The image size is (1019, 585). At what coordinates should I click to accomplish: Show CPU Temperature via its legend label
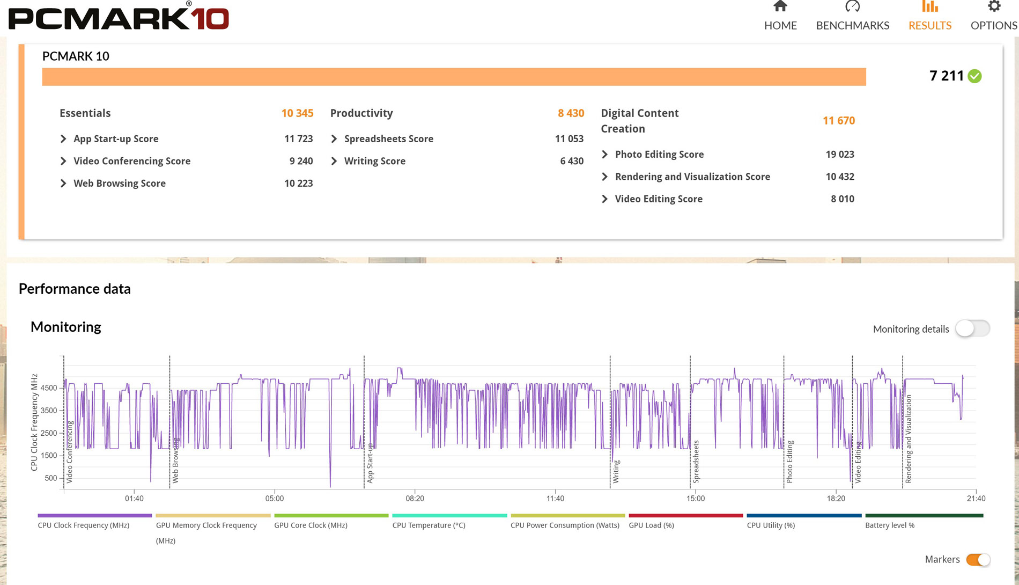click(429, 525)
